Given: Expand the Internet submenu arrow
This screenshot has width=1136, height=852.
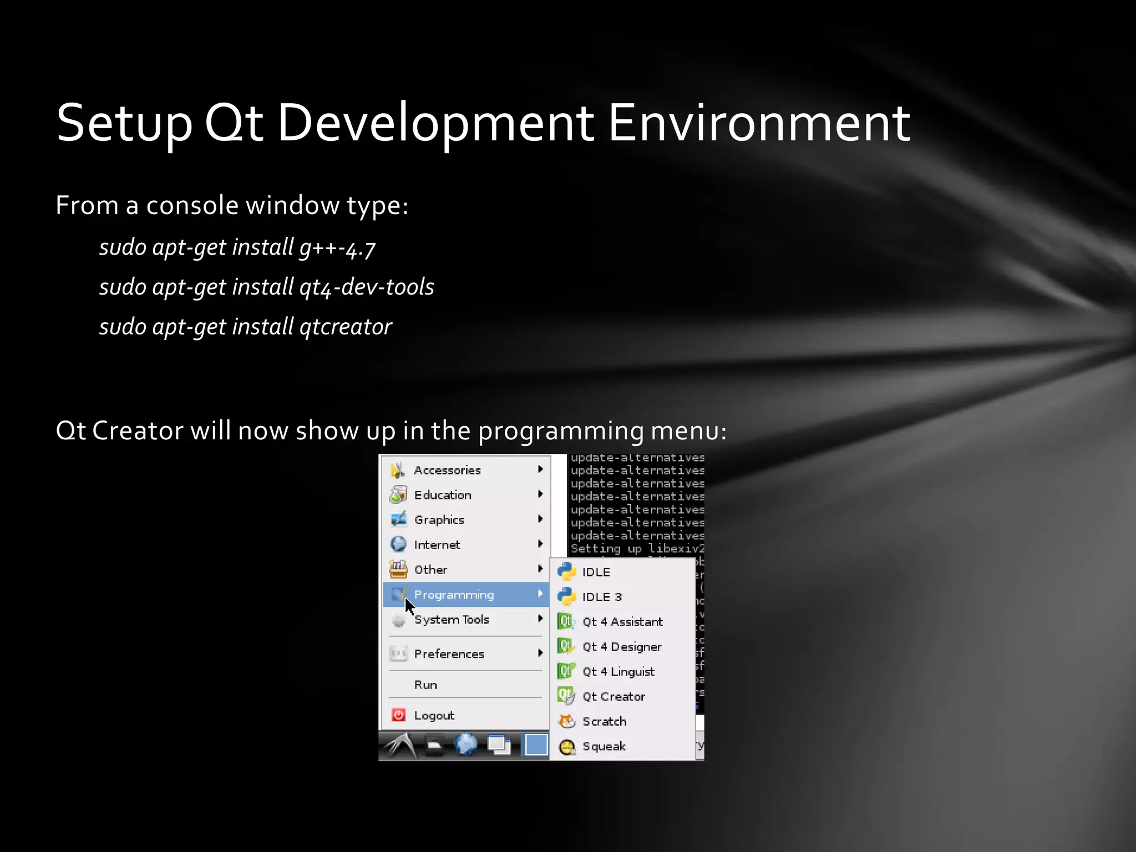Looking at the screenshot, I should [540, 544].
